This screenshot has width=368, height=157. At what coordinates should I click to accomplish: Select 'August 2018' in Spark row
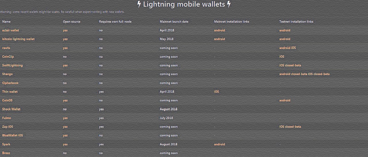click(x=168, y=144)
